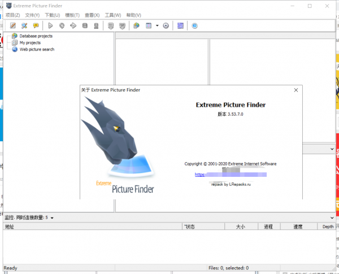Sort by the 进程 column header
The height and width of the screenshot is (274, 339).
pyautogui.click(x=269, y=227)
